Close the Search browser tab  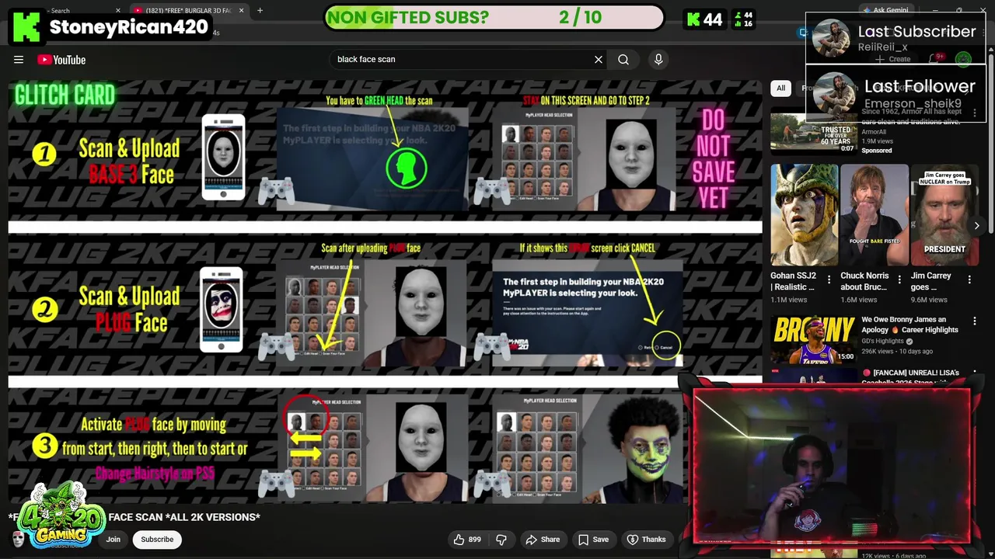[x=118, y=10]
